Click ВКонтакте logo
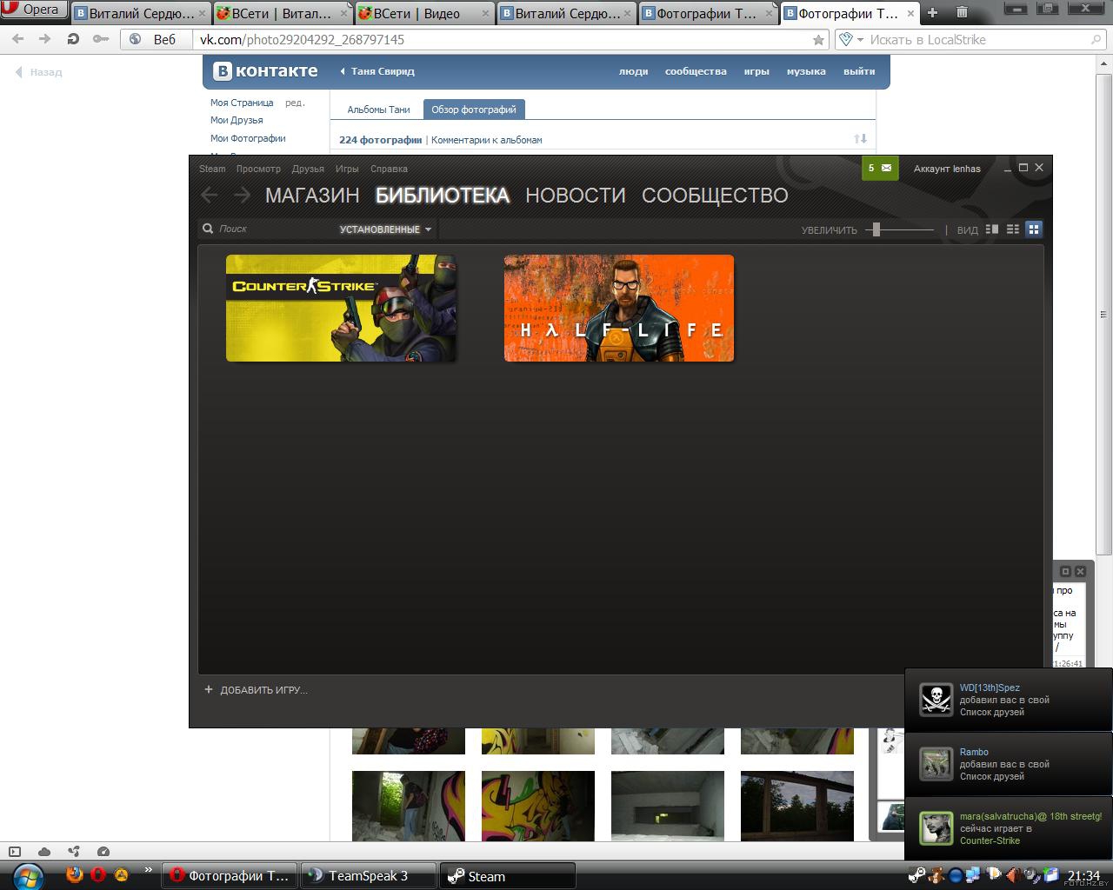This screenshot has width=1113, height=890. [266, 71]
